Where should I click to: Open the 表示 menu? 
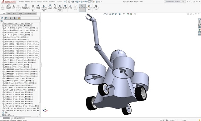(x=33, y=2)
